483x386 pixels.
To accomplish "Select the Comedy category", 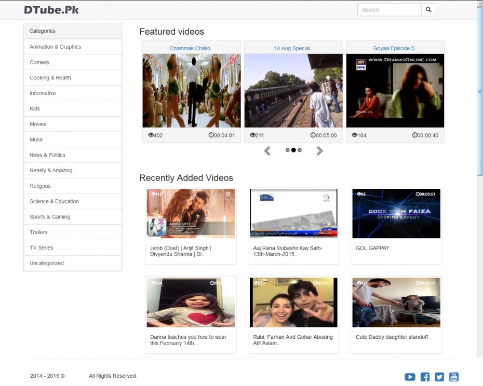I will click(39, 62).
